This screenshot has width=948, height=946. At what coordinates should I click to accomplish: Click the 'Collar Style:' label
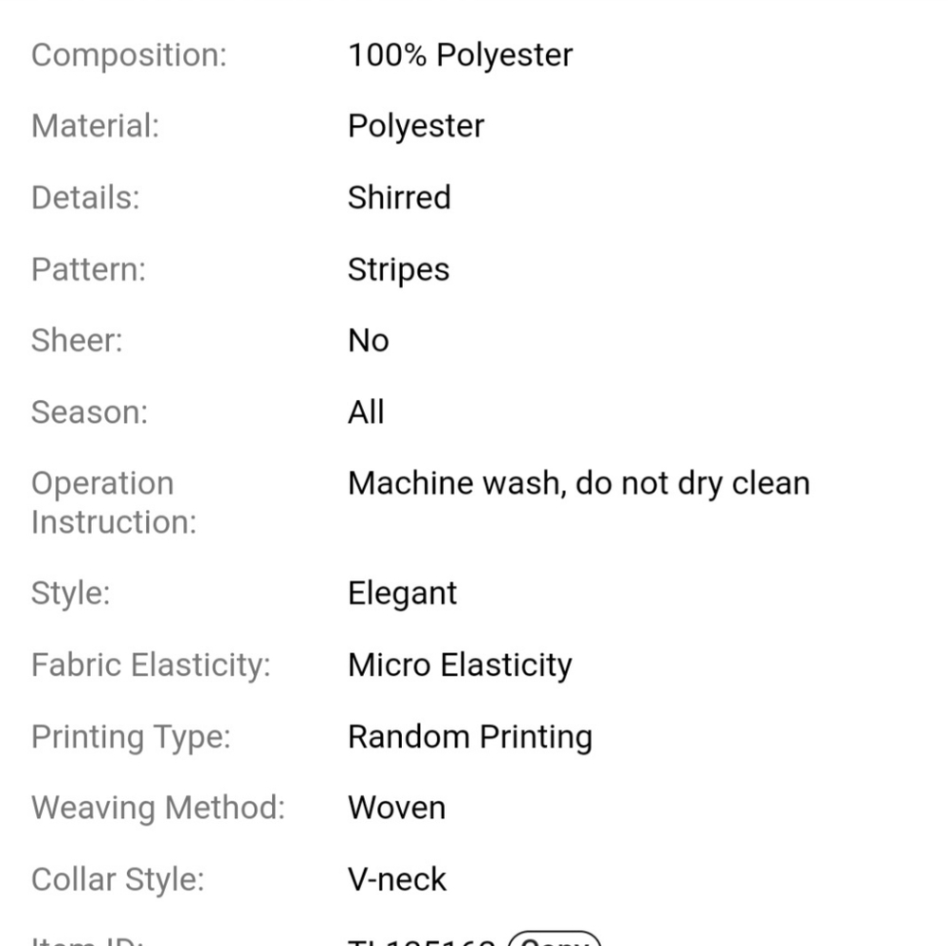pyautogui.click(x=118, y=880)
